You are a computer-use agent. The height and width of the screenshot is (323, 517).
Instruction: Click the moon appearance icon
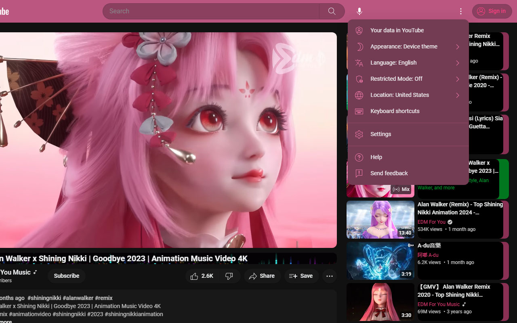click(x=359, y=47)
